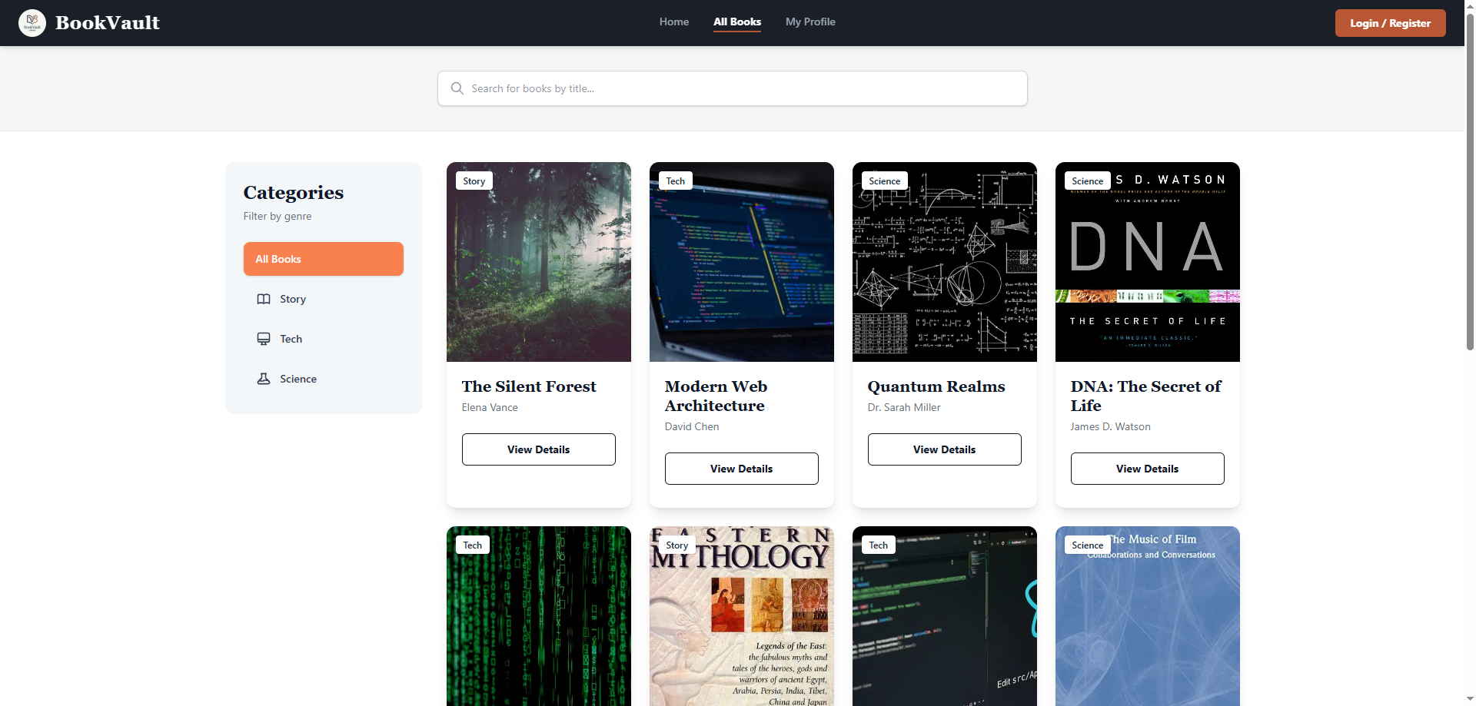Click the green matrix code book cover
The height and width of the screenshot is (706, 1476).
tap(539, 616)
